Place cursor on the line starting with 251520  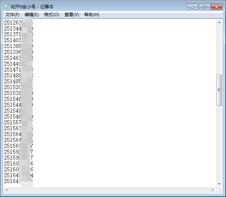[13, 87]
